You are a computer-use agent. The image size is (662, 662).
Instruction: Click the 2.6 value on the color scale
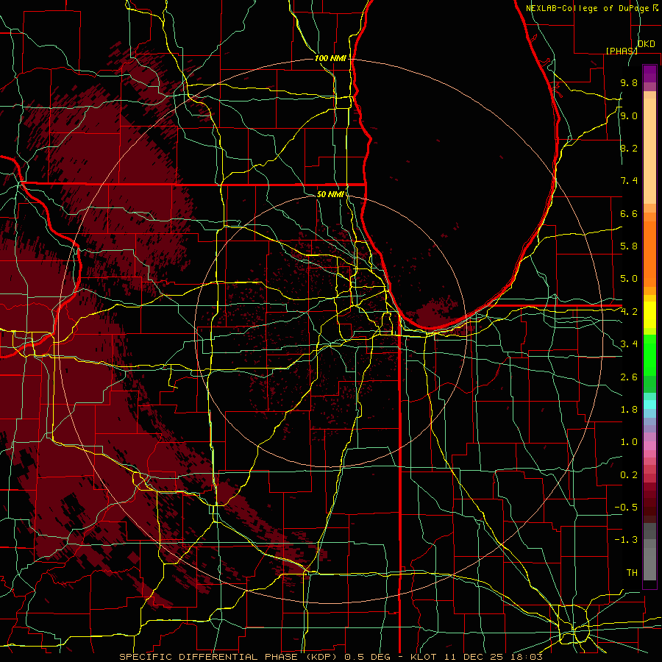pyautogui.click(x=629, y=377)
